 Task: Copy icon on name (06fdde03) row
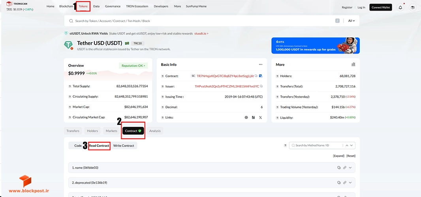(339, 168)
